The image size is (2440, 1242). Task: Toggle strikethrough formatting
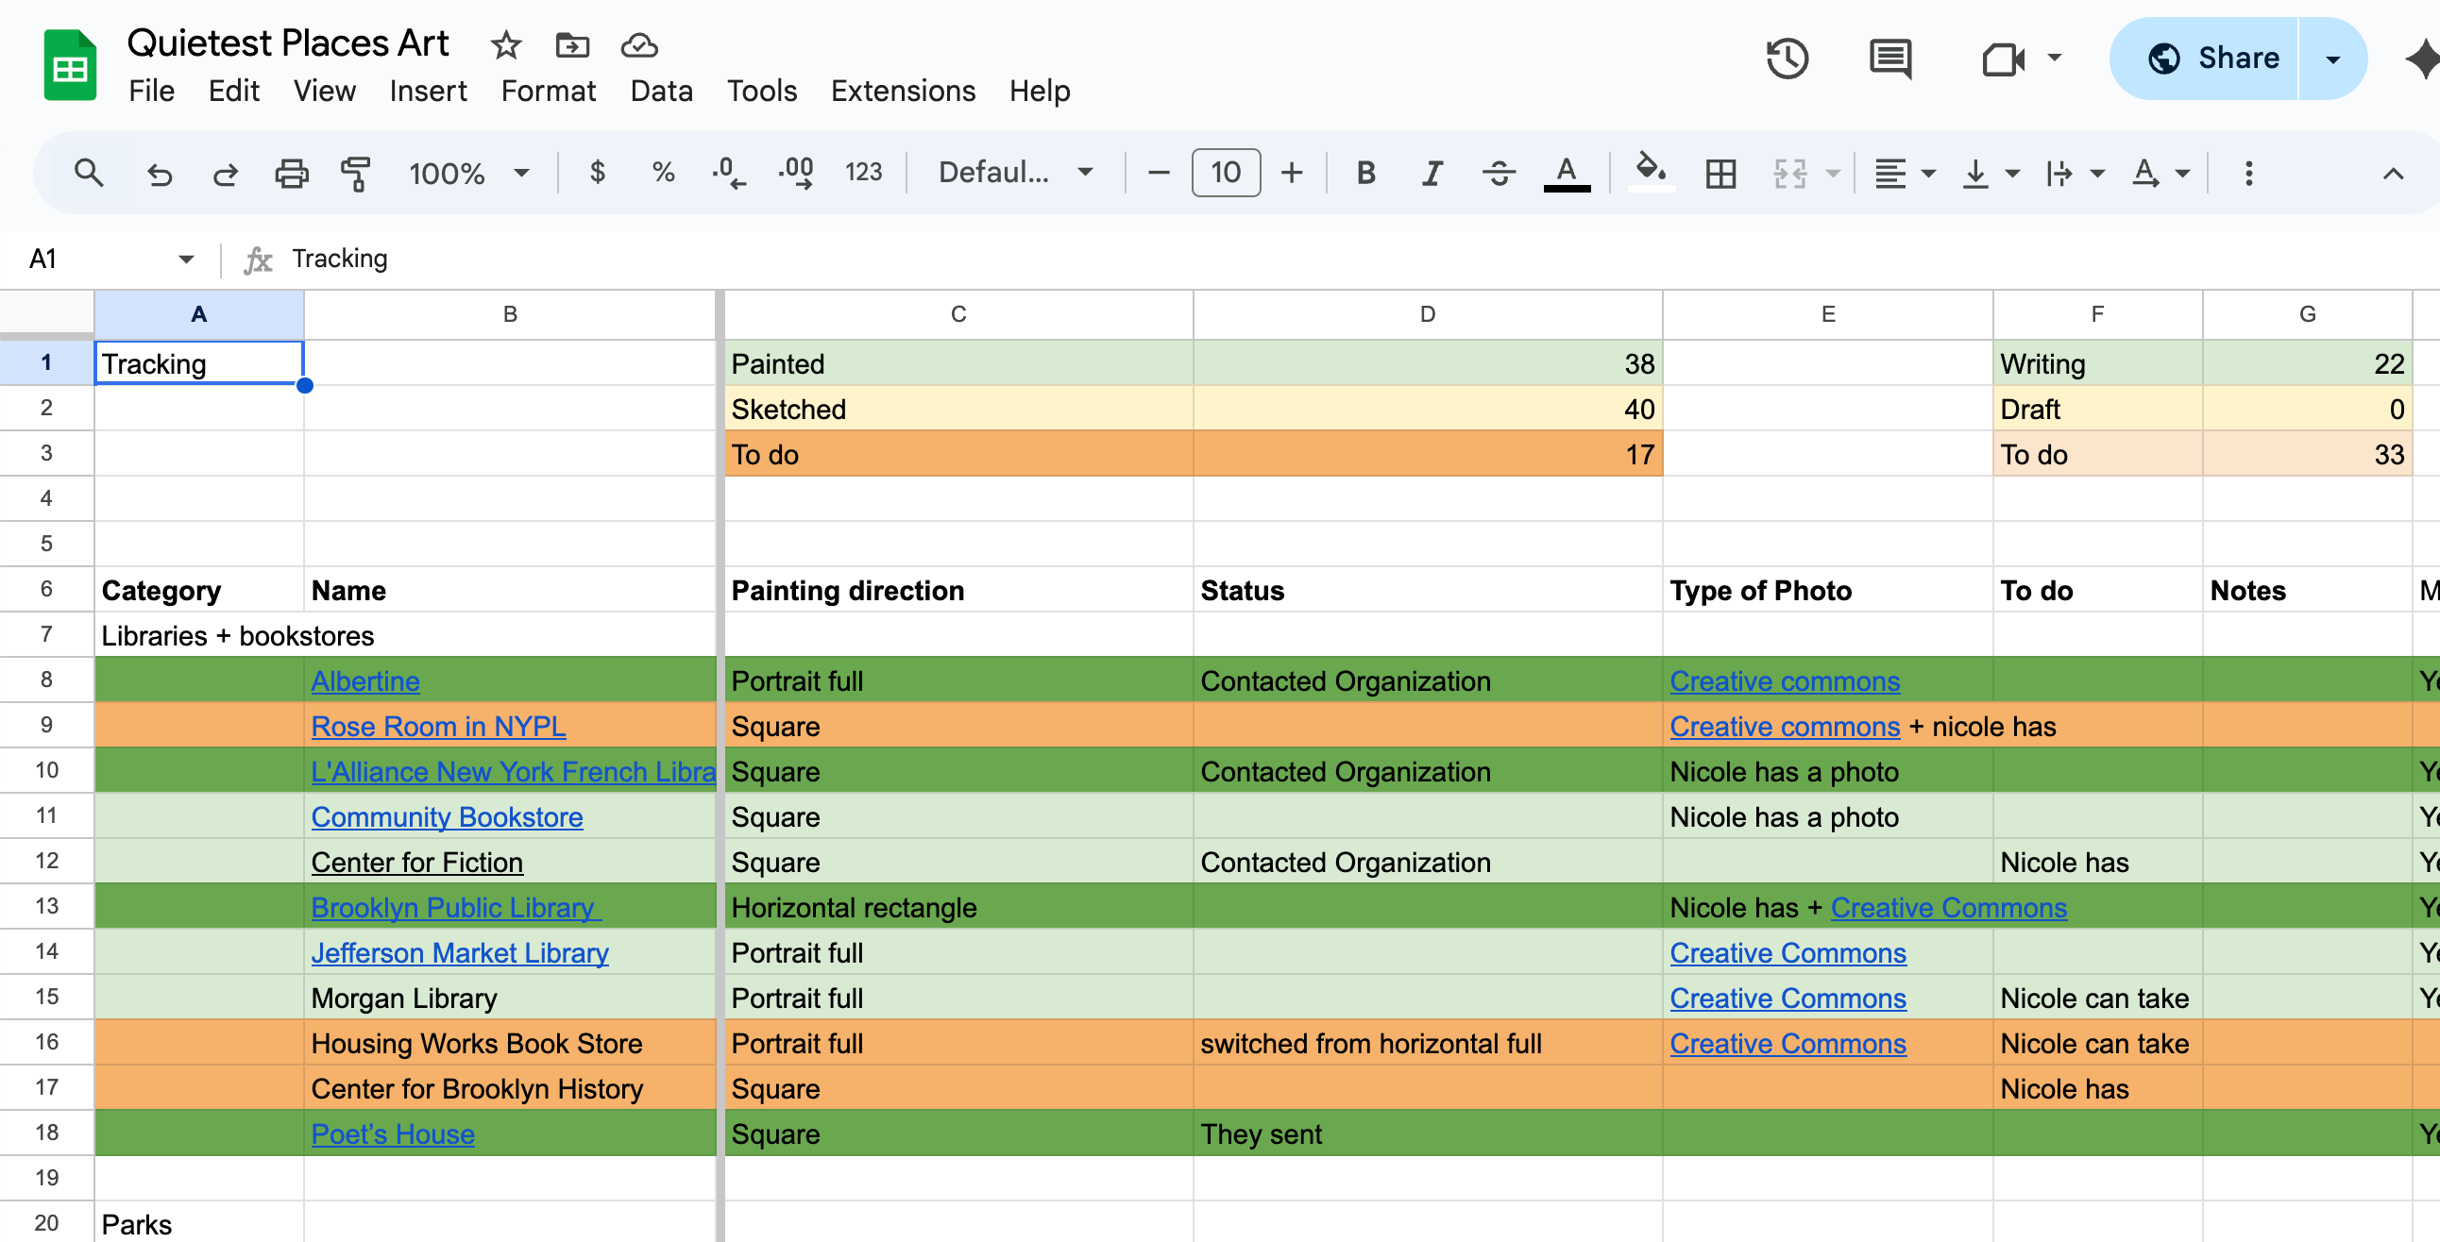[x=1498, y=174]
